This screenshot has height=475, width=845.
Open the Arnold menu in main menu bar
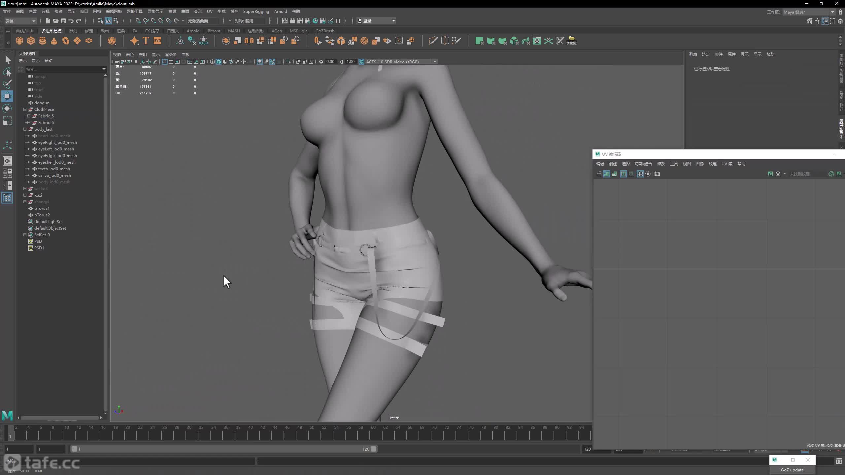click(x=281, y=12)
